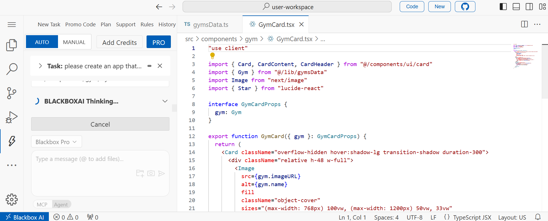
Task: Open the Blackbox Pro model dropdown
Action: click(56, 142)
